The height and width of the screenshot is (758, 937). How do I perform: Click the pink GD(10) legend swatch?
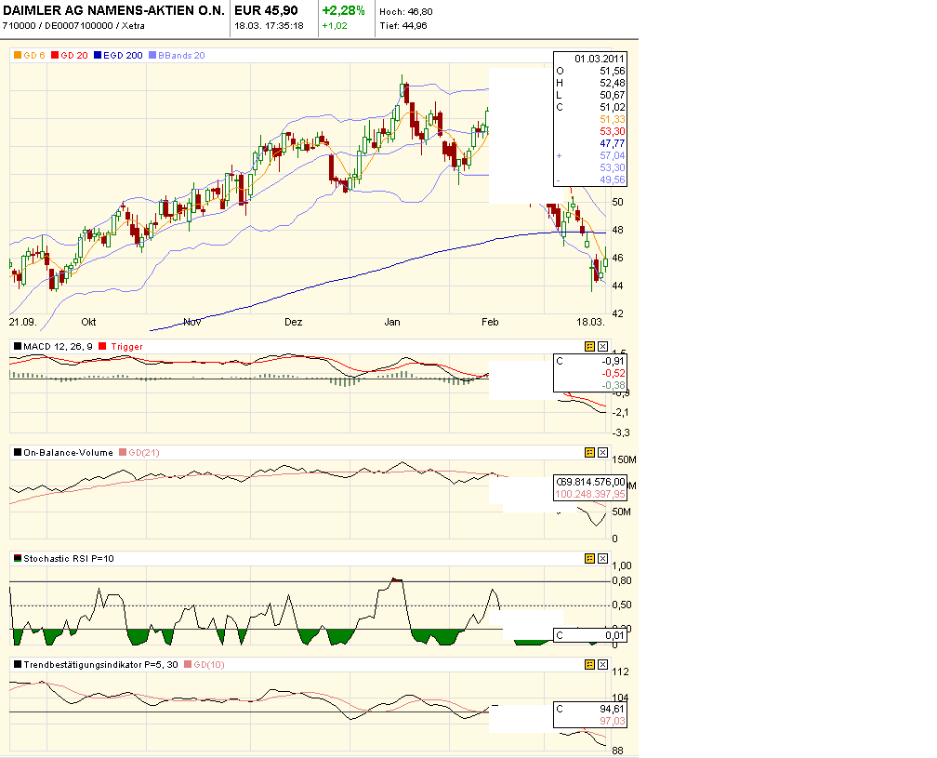[188, 664]
